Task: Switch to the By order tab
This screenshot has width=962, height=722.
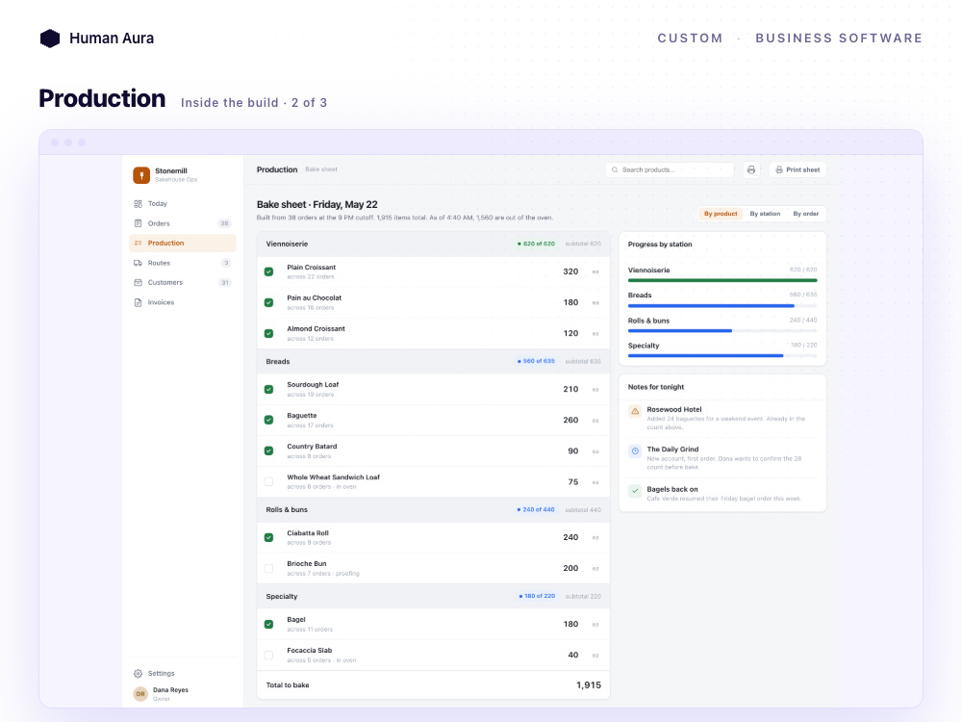Action: [x=805, y=214]
